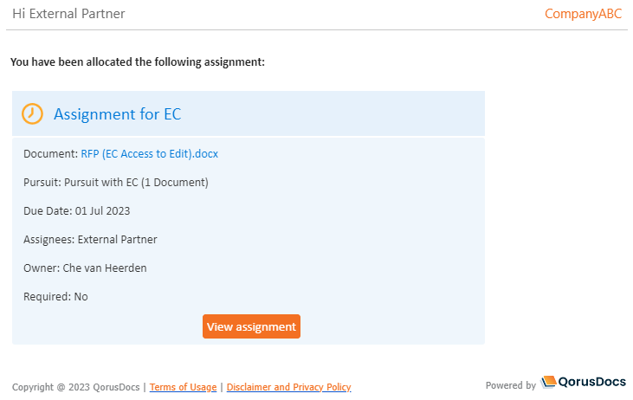The image size is (633, 400).
Task: Click the QorusDocs logo icon
Action: point(549,382)
